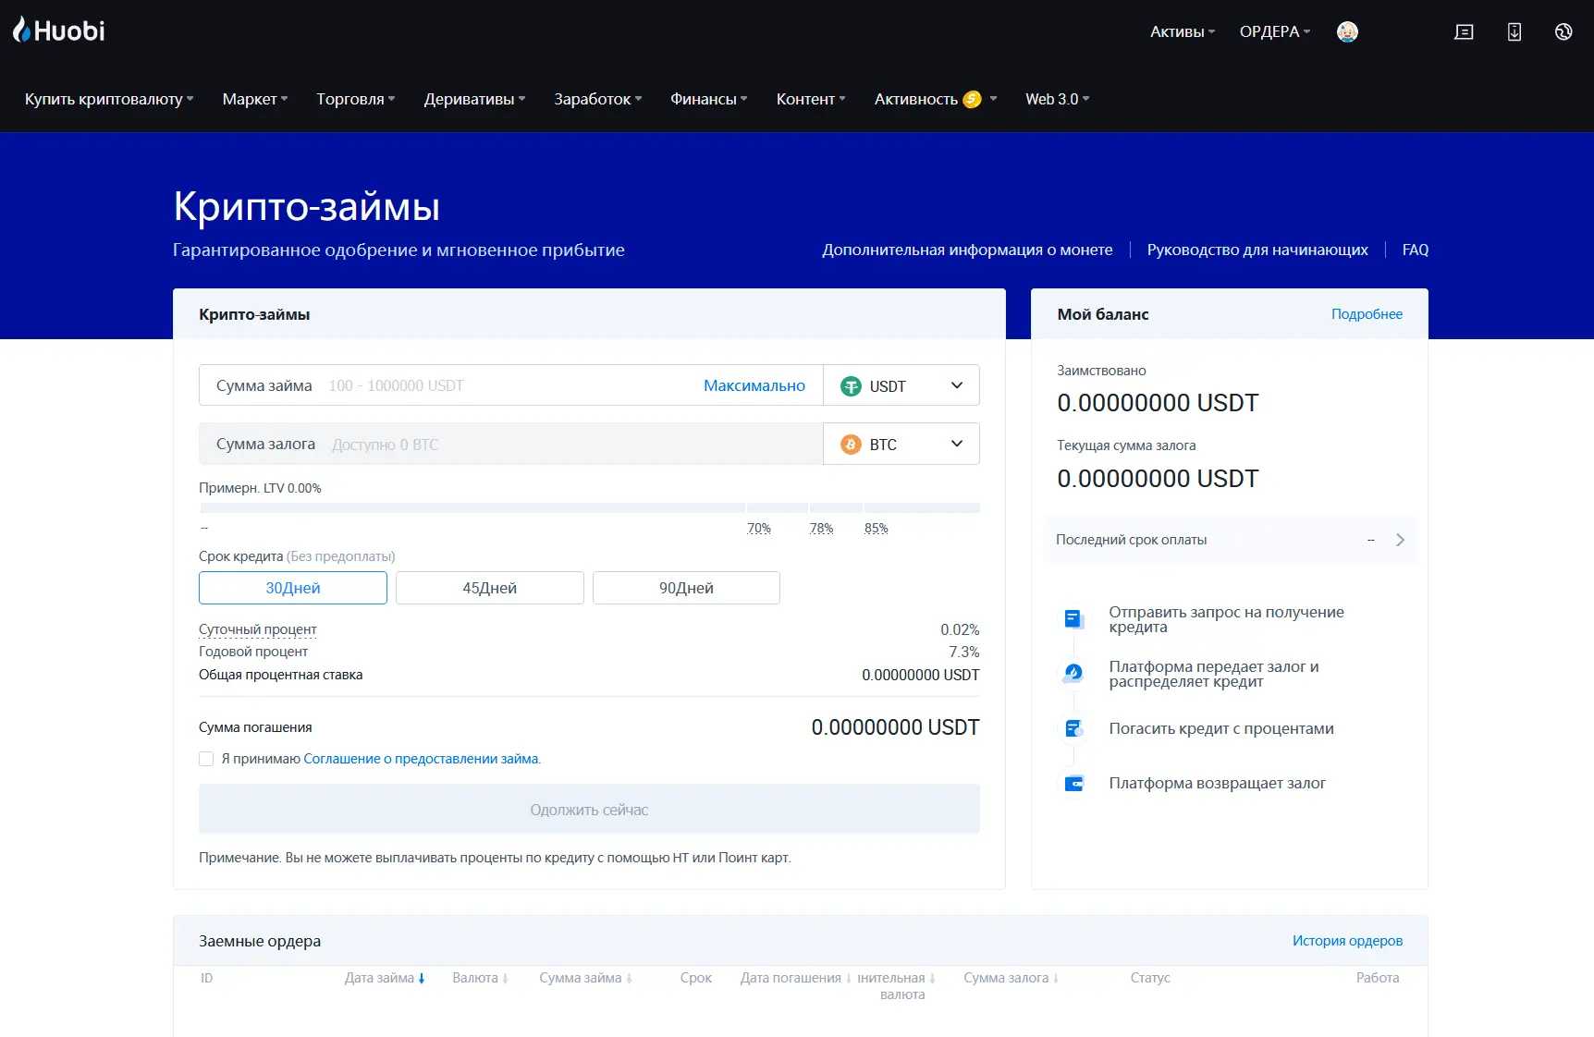The image size is (1594, 1037).
Task: Accept the loan agreement checkbox
Action: pos(206,759)
